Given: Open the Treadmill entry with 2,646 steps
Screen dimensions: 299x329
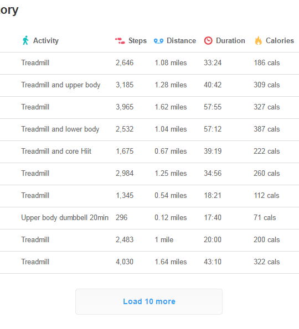Looking at the screenshot, I should (x=35, y=62).
